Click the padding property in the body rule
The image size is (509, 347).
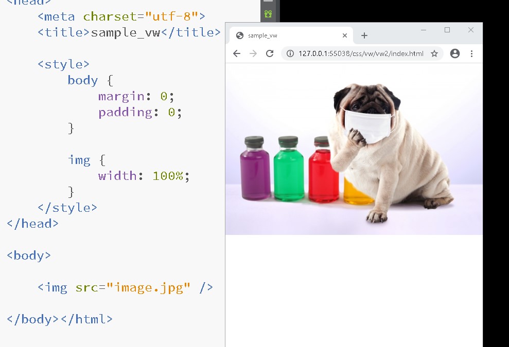[125, 112]
